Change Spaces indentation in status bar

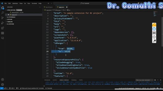tap(138, 88)
